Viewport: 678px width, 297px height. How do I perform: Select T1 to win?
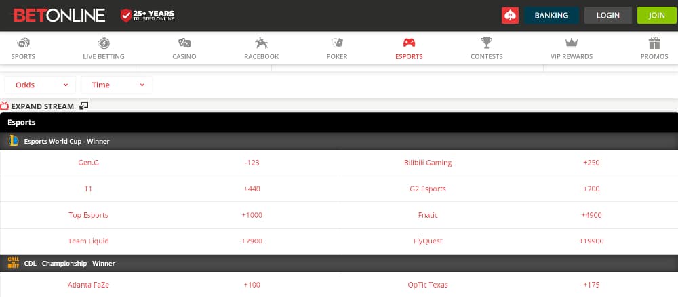click(88, 189)
